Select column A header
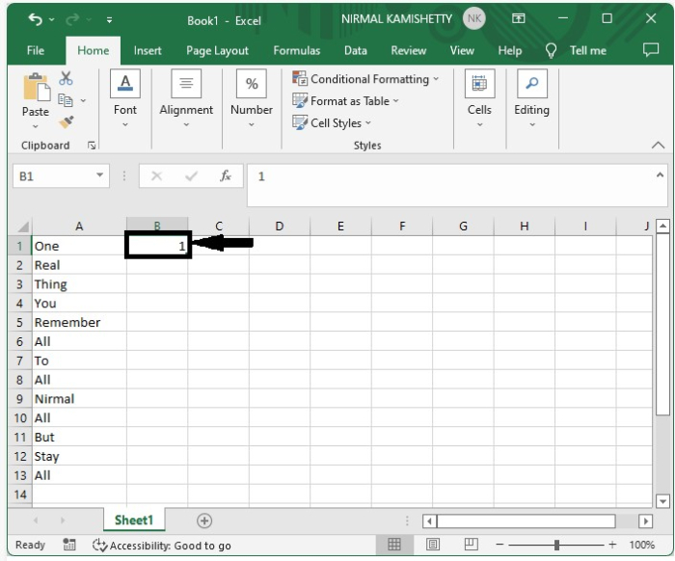The image size is (675, 561). tap(79, 227)
